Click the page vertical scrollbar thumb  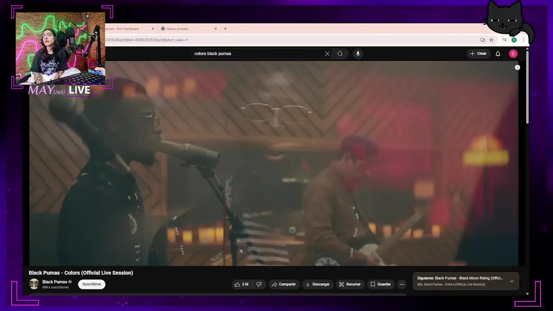[x=528, y=86]
